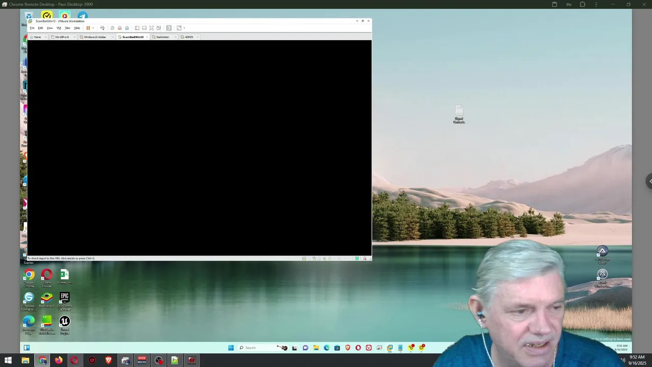Open Opera on the remote taskbar
This screenshot has width=652, height=367.
358,348
